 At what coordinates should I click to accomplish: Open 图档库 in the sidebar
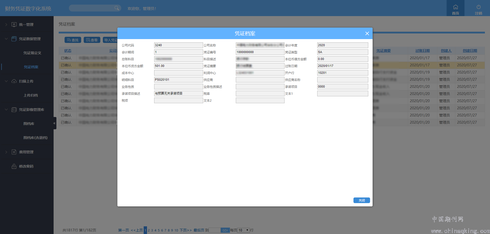[29, 124]
